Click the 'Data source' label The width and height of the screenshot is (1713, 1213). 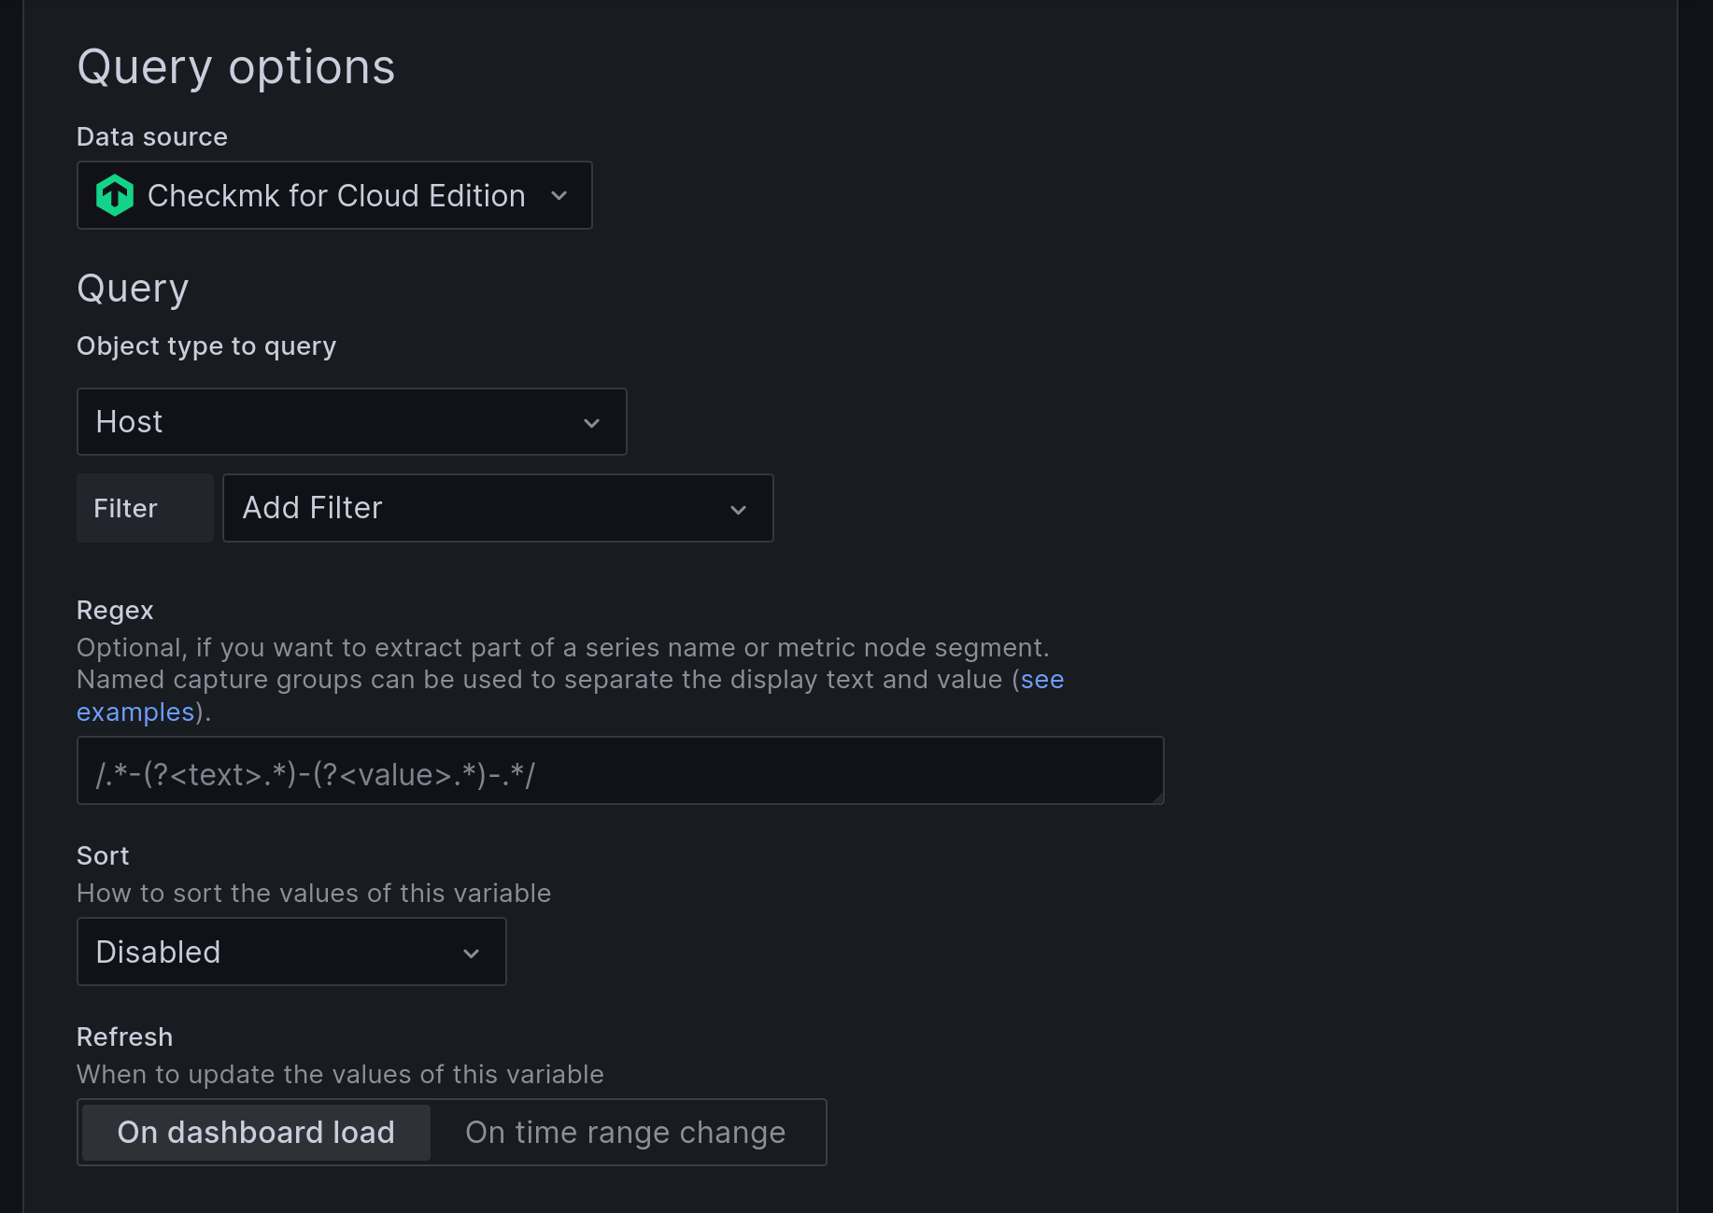coord(152,137)
